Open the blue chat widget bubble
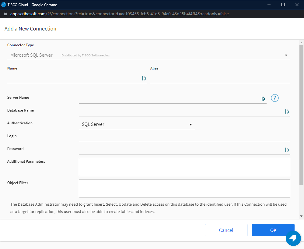The height and width of the screenshot is (249, 304). coord(293,238)
